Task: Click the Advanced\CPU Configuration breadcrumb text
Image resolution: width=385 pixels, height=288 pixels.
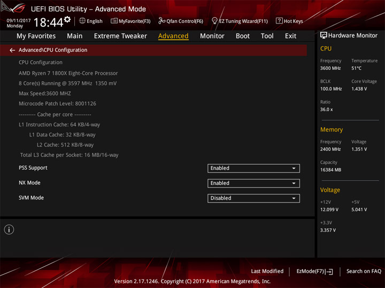Action: pos(53,50)
